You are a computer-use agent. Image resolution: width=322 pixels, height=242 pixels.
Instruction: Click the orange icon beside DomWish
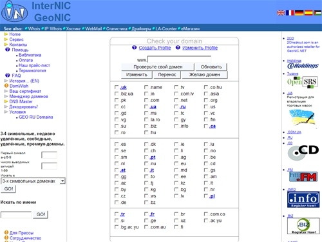[x=6, y=86]
